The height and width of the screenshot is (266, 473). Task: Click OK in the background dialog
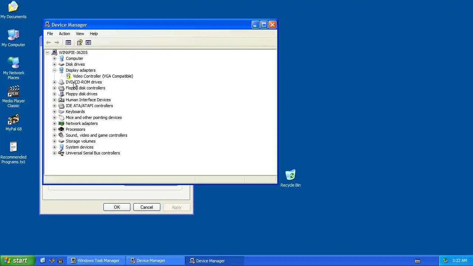pos(117,207)
